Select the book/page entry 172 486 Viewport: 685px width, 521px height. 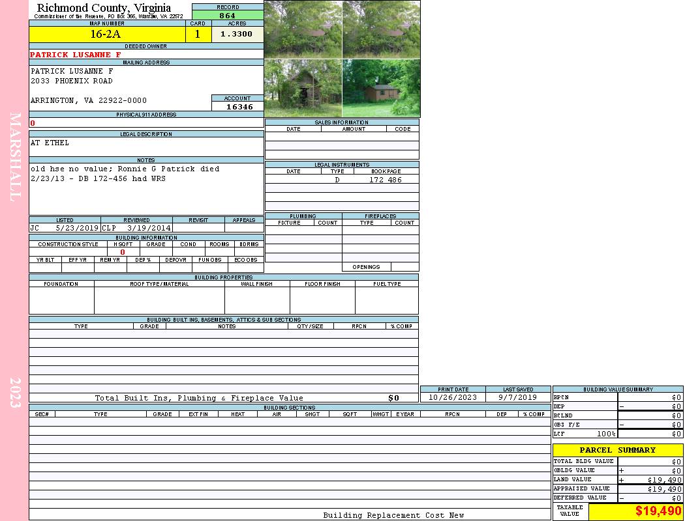[x=386, y=180]
